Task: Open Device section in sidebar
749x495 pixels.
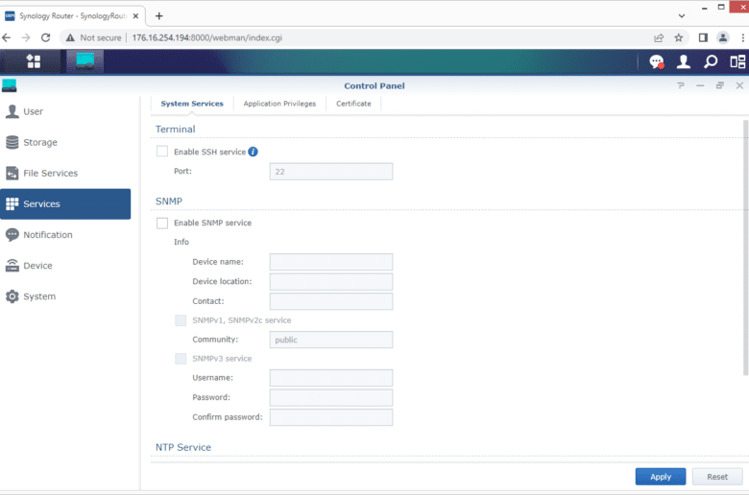Action: (x=65, y=266)
